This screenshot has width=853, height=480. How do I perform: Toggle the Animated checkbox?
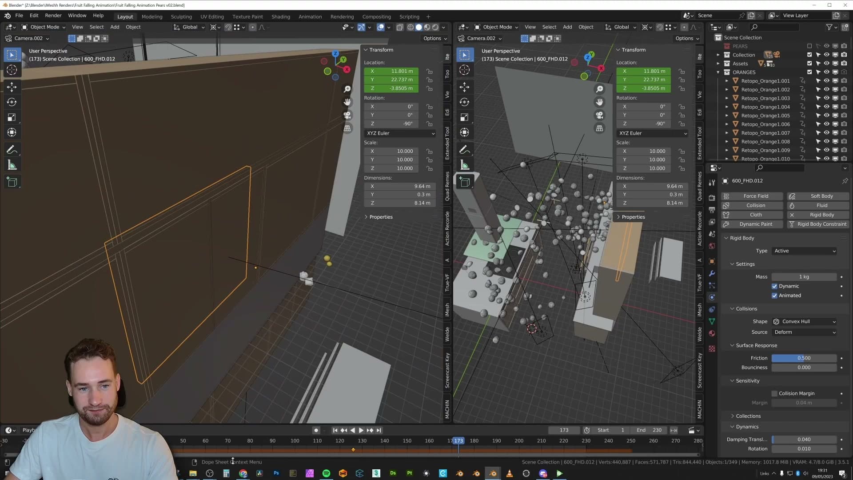point(774,296)
